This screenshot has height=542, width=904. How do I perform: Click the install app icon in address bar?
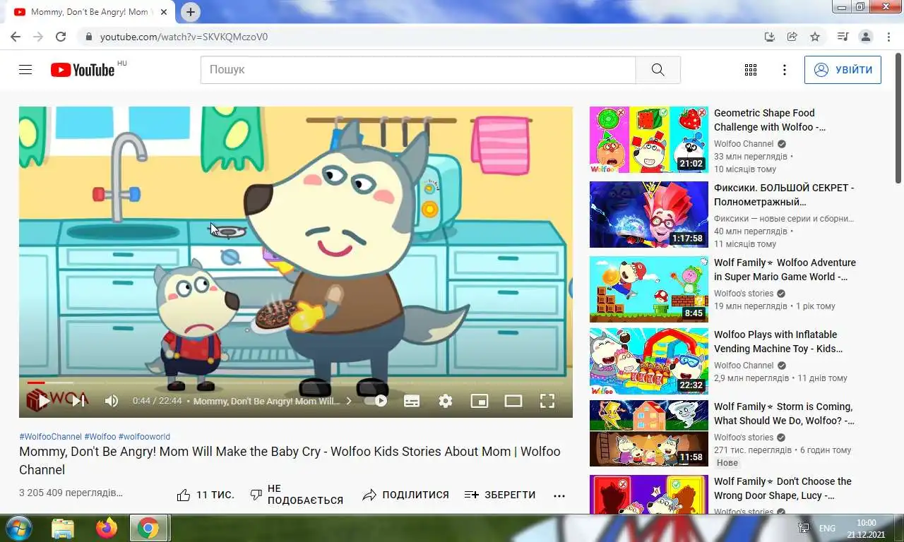(x=770, y=37)
